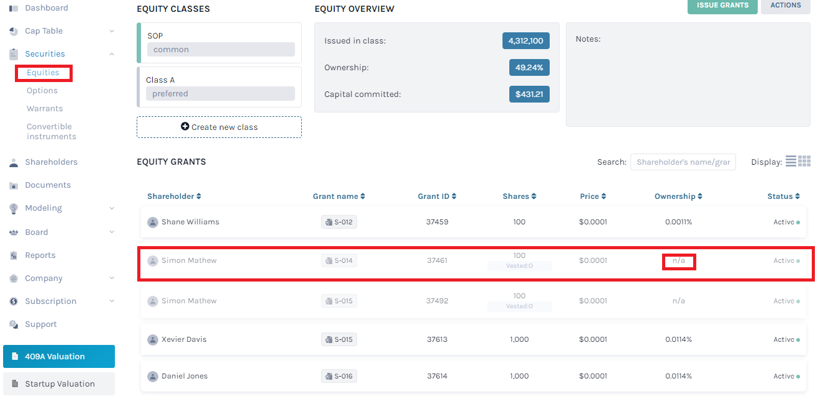Click the Reports icon in the sidebar
The image size is (818, 399).
[x=13, y=255]
